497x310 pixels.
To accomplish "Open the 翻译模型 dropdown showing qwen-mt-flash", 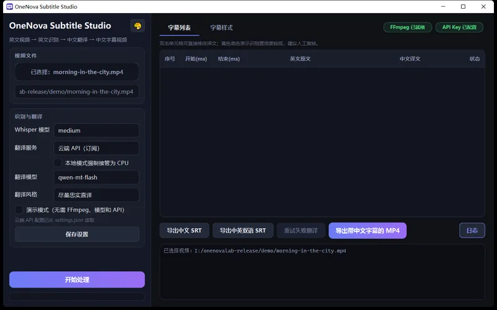I will tap(96, 177).
